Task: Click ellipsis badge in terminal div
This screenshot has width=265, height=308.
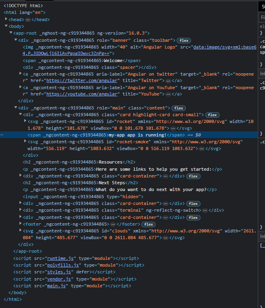Action: click(x=205, y=211)
